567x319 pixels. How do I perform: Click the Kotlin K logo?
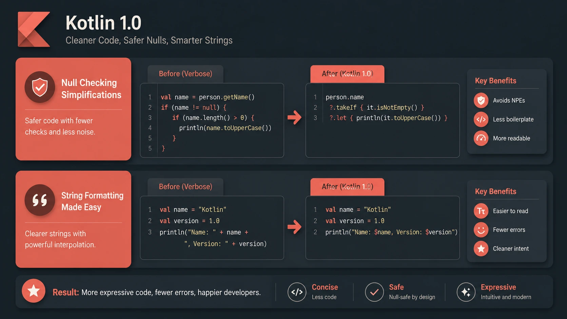34,29
